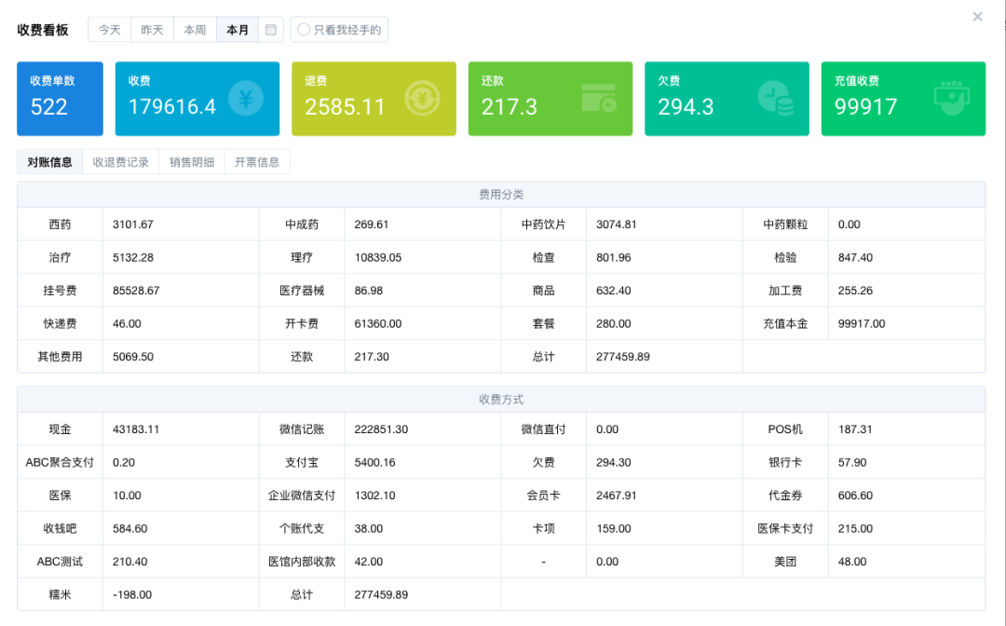Switch date range to 本周
This screenshot has height=626, width=1006.
pyautogui.click(x=195, y=30)
